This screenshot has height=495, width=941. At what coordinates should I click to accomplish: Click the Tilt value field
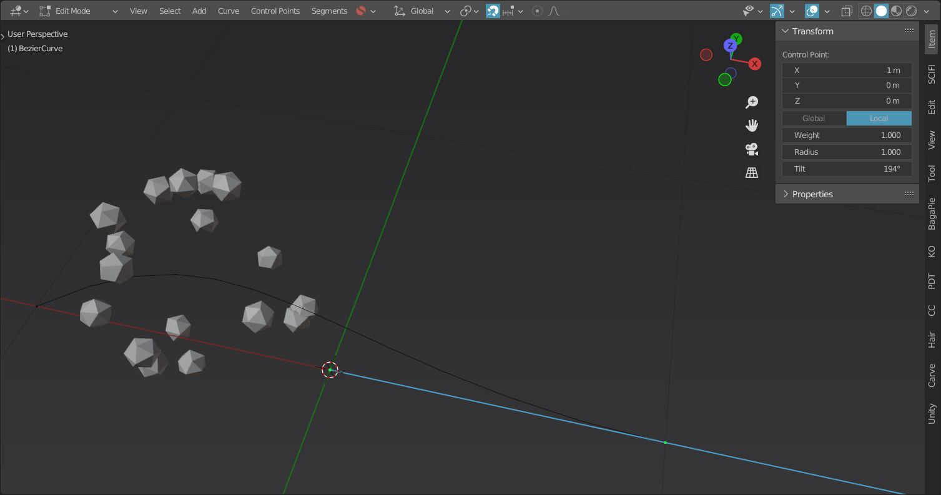[x=847, y=169]
